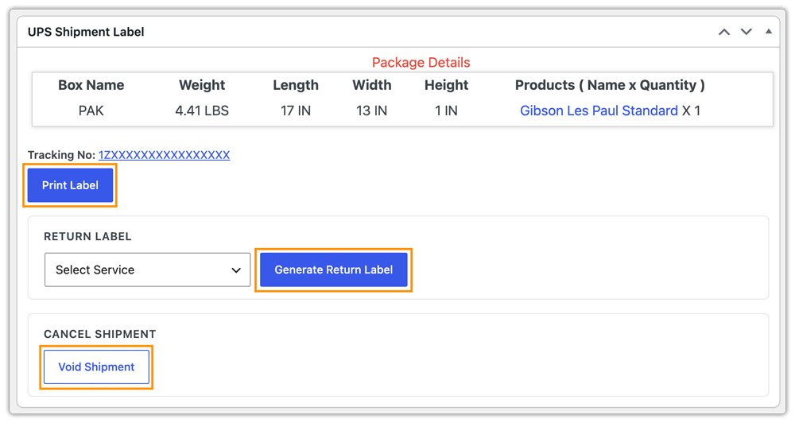
Task: Click the Weight column header
Action: (202, 85)
